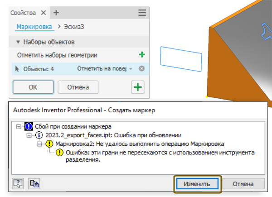Select Эскиз3 in the breadcrumb

click(x=74, y=27)
